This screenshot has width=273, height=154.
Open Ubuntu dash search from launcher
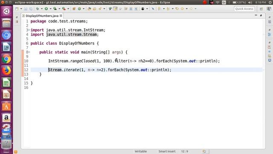(x=6, y=12)
